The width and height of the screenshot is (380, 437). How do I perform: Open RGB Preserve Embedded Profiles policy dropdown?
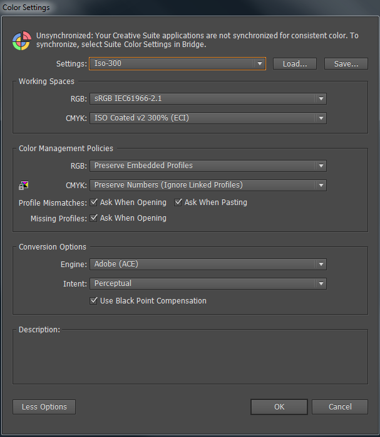208,166
